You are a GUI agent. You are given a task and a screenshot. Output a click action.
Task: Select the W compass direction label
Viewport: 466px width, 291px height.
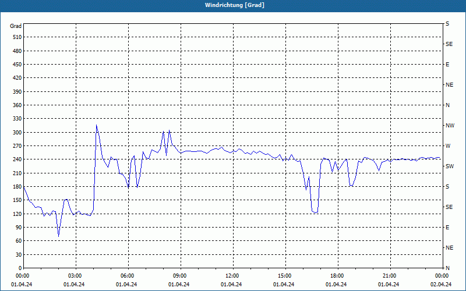coord(448,146)
